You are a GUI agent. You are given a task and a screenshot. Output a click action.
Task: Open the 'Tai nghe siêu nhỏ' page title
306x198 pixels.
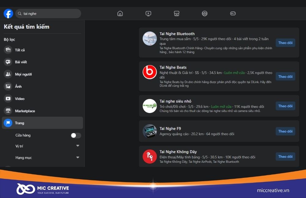click(175, 101)
